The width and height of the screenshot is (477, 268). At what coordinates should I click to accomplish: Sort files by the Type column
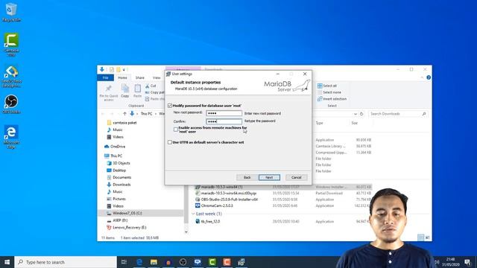pyautogui.click(x=319, y=123)
